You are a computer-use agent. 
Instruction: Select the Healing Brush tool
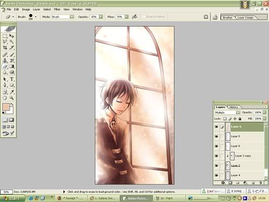(5, 54)
